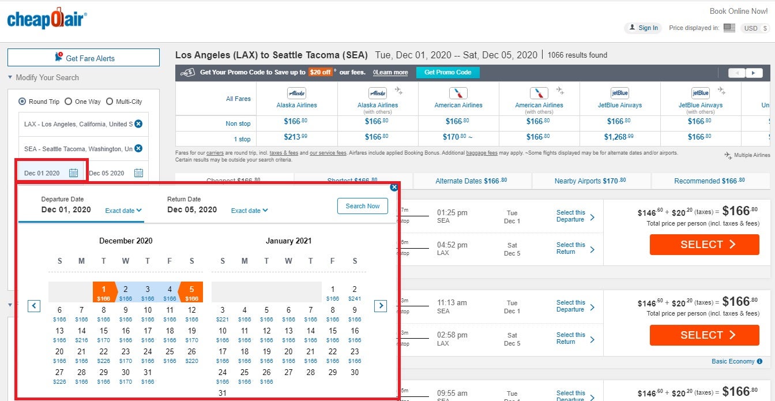The image size is (775, 401).
Task: Switch to the Alternate Dates tab
Action: point(472,181)
